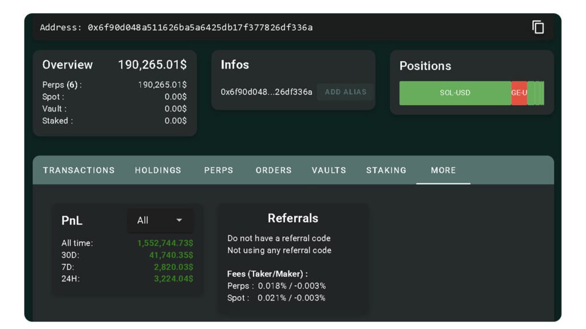Viewport: 586px width, 329px height.
Task: Open the Holdings tab
Action: tap(158, 170)
